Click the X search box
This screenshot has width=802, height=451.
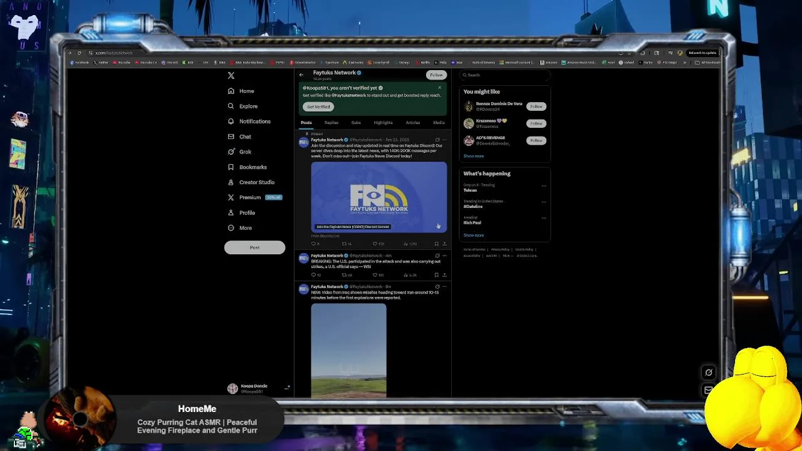point(505,75)
